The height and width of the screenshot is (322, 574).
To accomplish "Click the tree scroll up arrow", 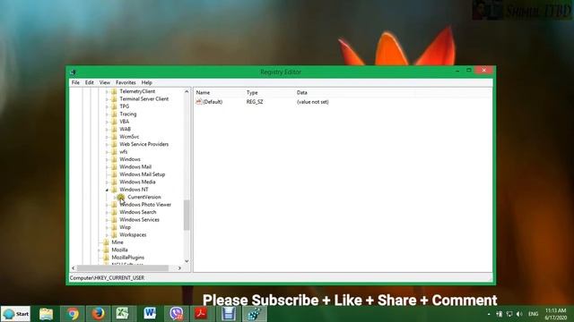I will [x=187, y=91].
